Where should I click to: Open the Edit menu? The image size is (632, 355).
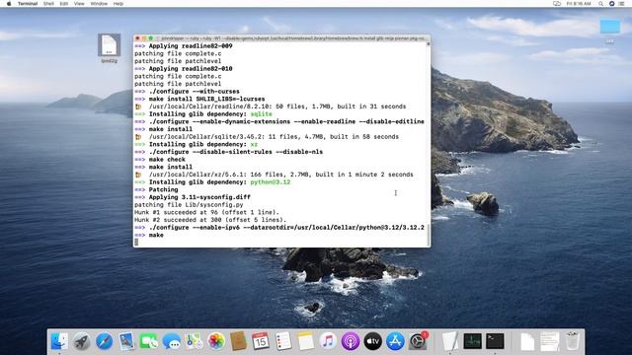[x=63, y=4]
